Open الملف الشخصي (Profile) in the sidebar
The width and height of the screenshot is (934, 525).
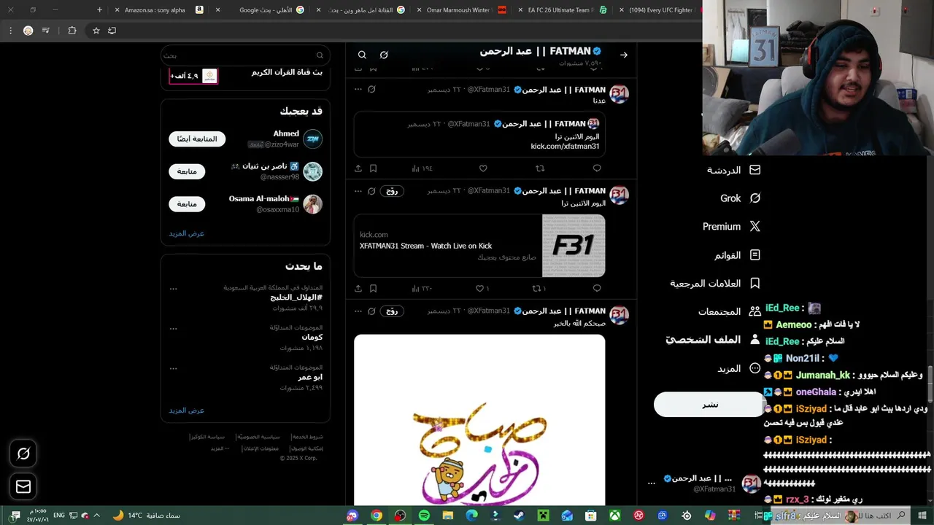click(x=713, y=340)
